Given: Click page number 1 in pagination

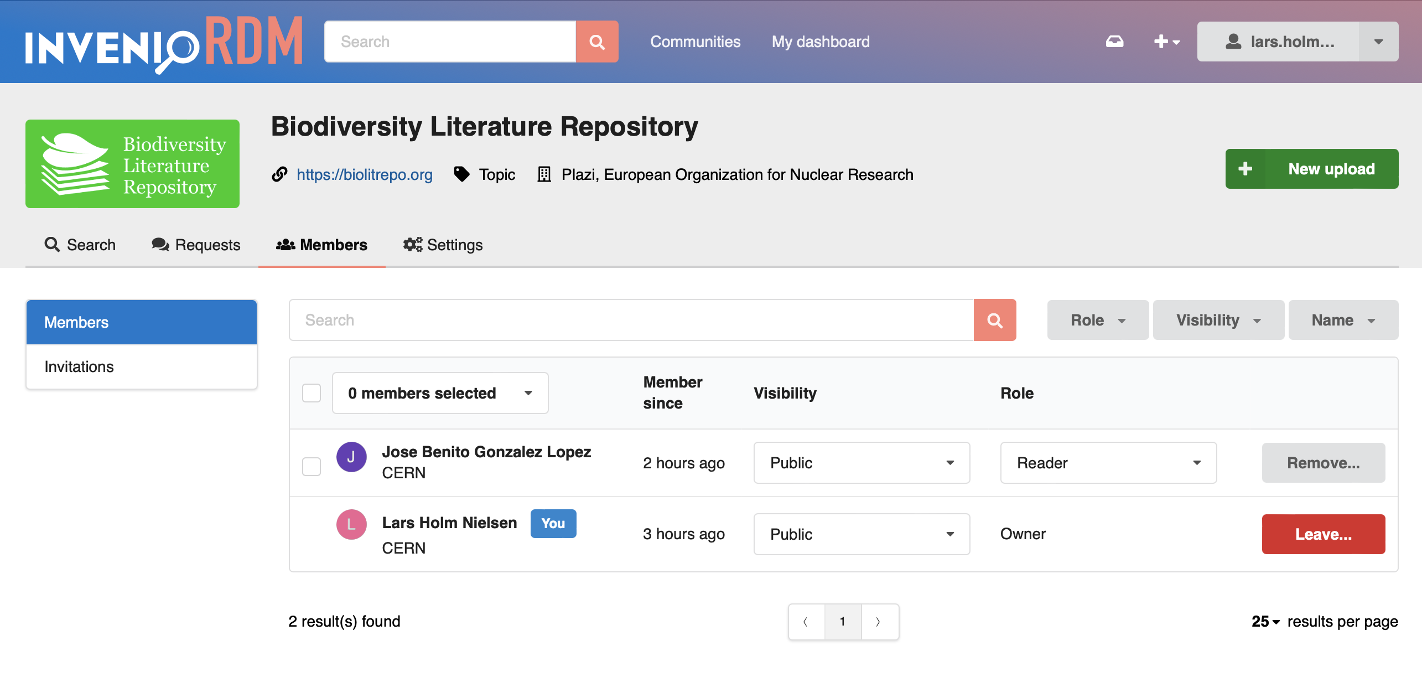Looking at the screenshot, I should (843, 622).
